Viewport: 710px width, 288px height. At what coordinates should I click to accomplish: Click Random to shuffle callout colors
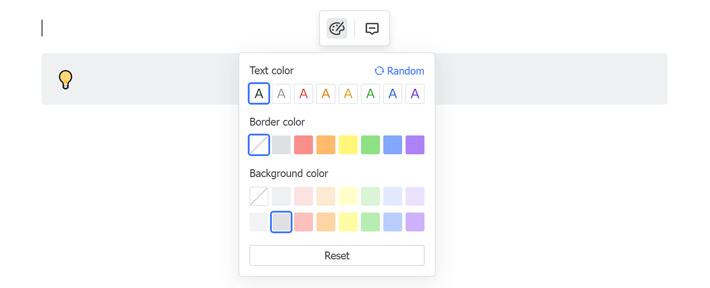399,71
